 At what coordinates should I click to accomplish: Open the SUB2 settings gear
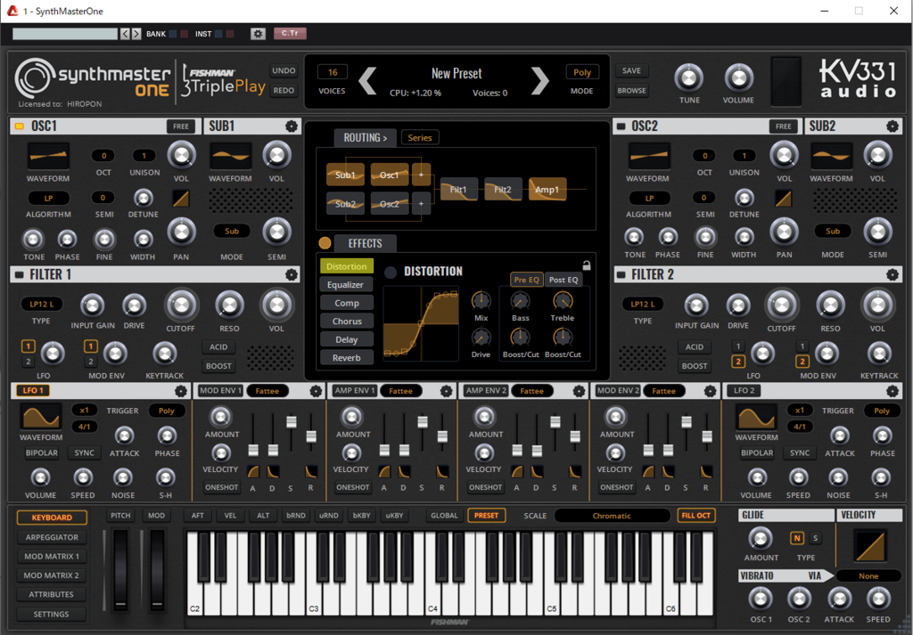click(x=892, y=126)
